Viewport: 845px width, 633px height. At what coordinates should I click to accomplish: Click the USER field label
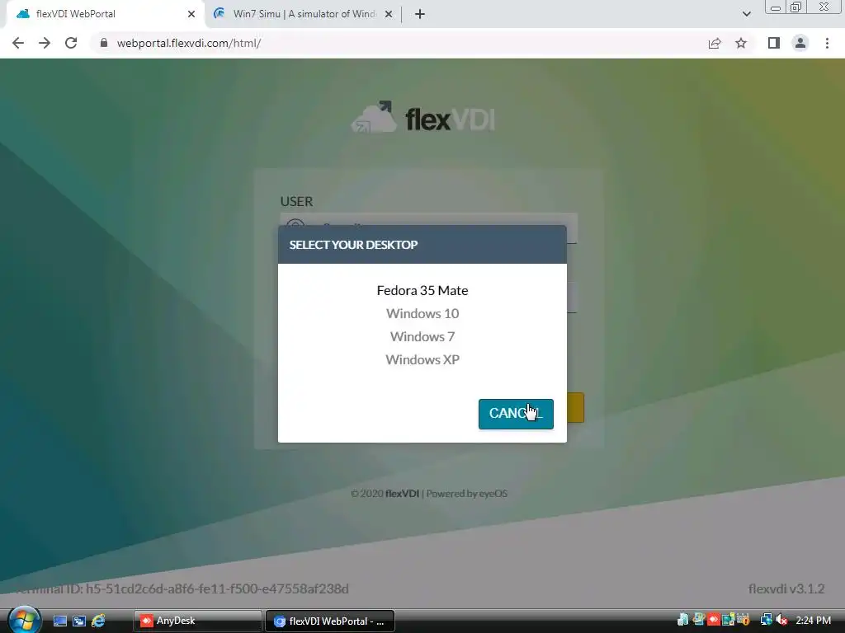point(296,201)
